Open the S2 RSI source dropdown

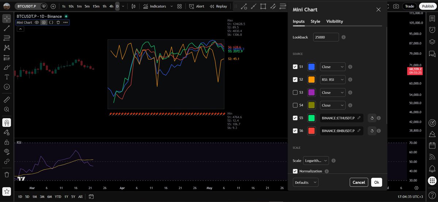333,79
